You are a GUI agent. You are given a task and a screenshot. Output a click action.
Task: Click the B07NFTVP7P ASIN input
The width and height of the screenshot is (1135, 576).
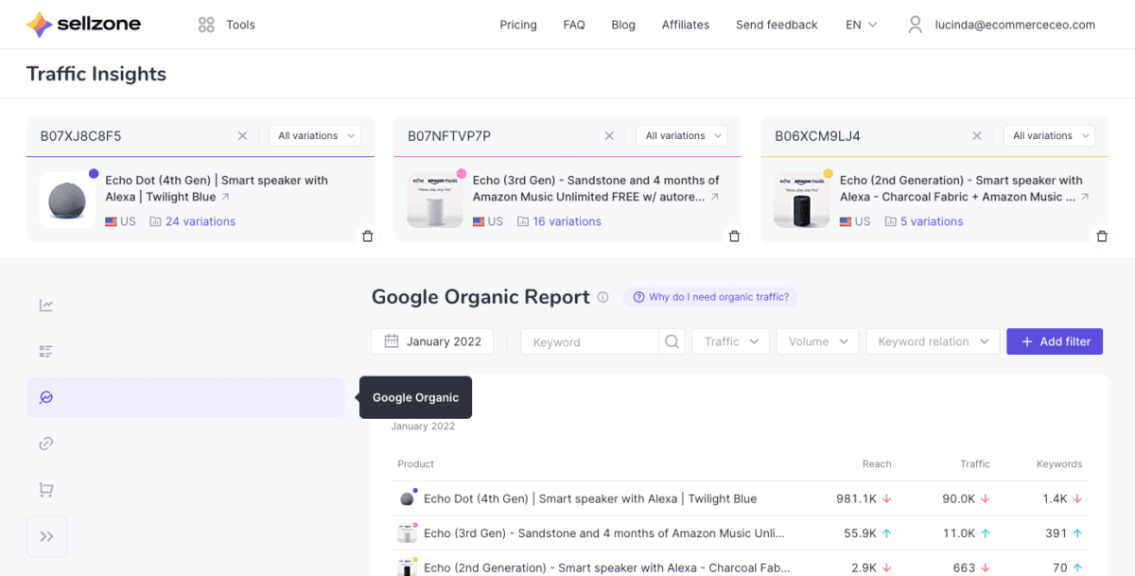(x=501, y=136)
